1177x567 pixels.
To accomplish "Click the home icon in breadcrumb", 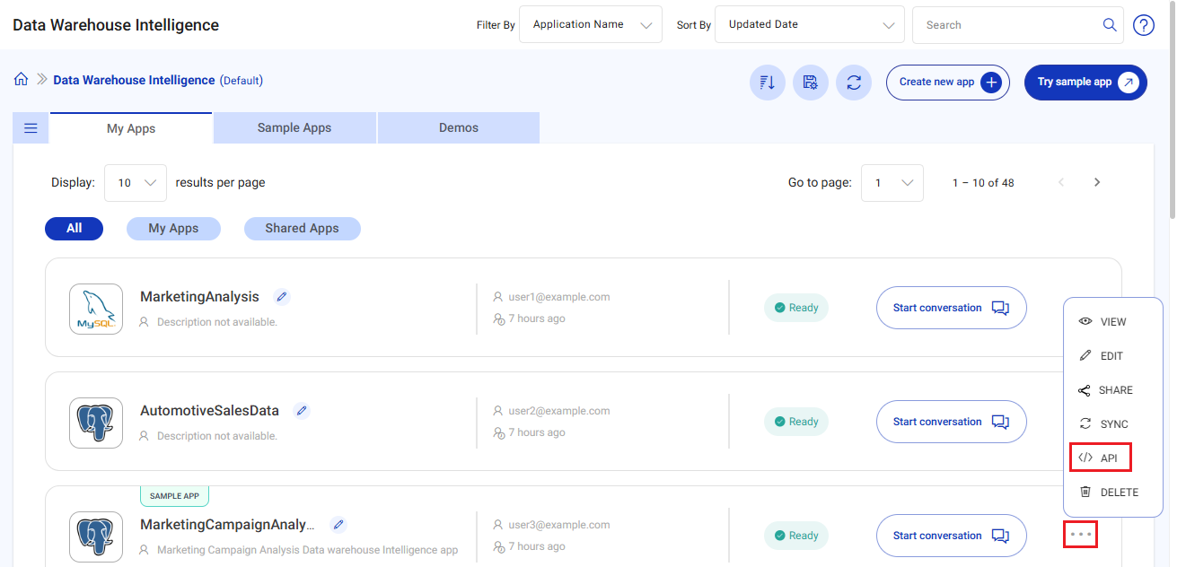I will 21,80.
